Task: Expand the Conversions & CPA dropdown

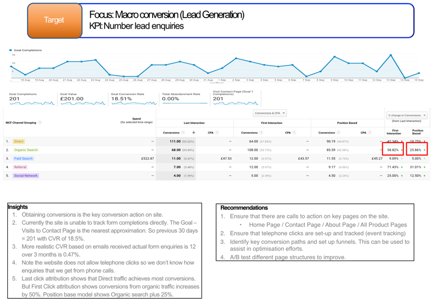Action: coord(270,113)
